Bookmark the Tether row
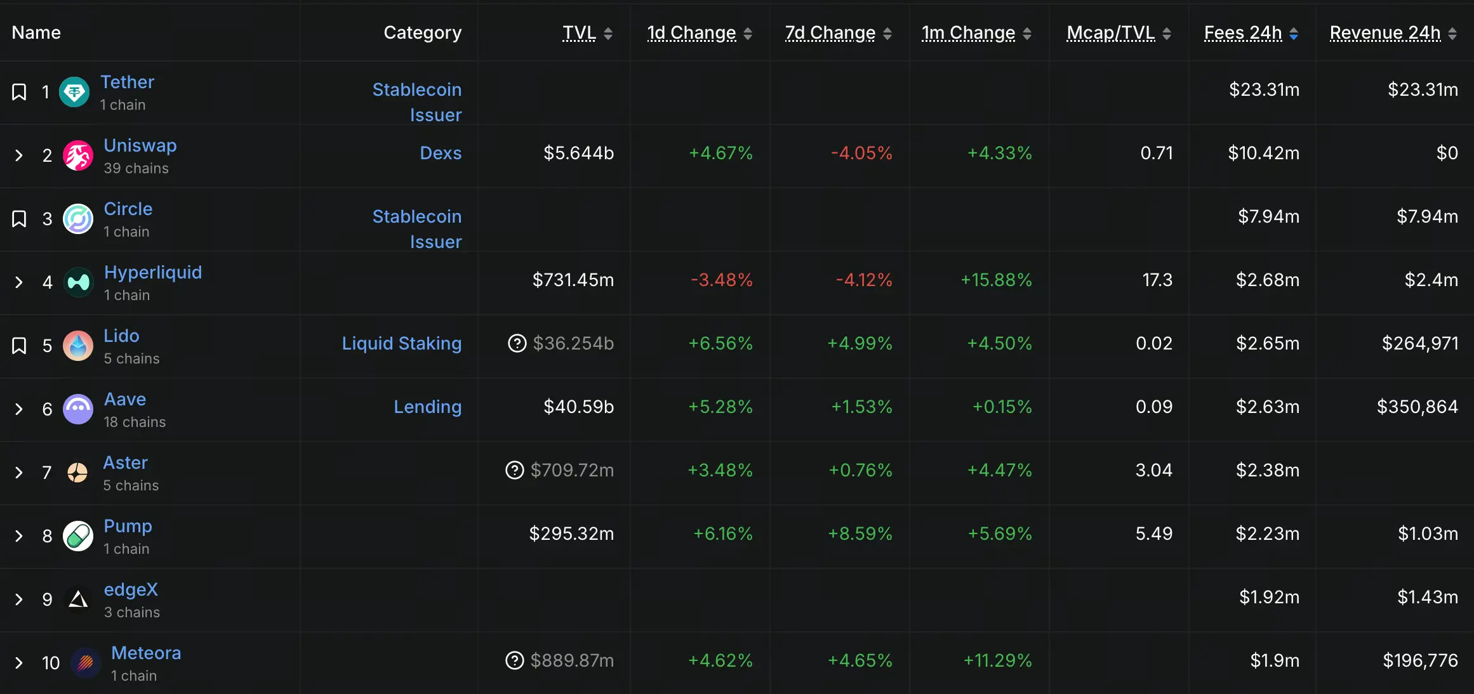 coord(19,92)
